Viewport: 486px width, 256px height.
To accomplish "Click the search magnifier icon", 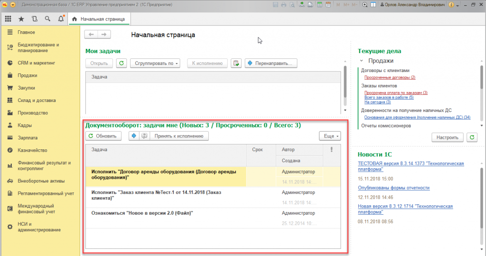I will [x=47, y=19].
